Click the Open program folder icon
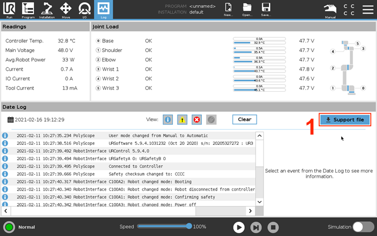 click(247, 9)
